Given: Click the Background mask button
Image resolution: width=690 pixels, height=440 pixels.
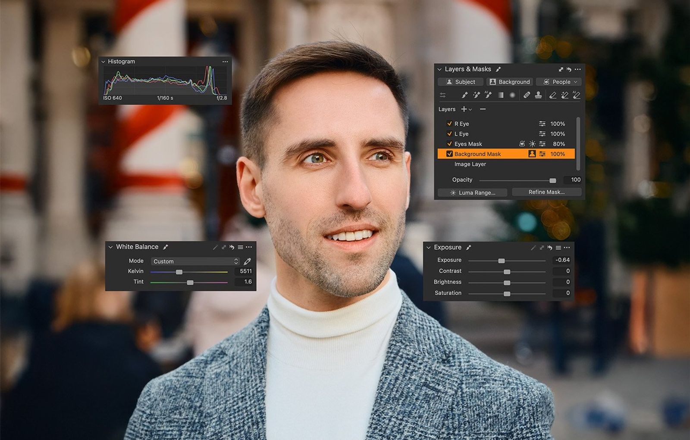Looking at the screenshot, I should tap(510, 82).
